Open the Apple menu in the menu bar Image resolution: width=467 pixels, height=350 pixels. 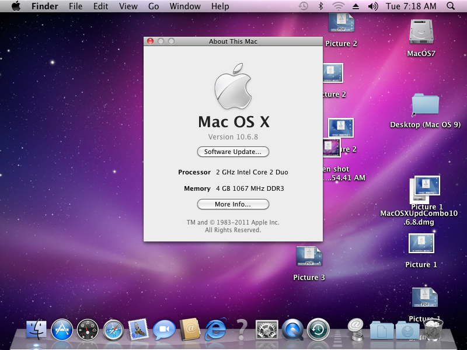coord(16,6)
